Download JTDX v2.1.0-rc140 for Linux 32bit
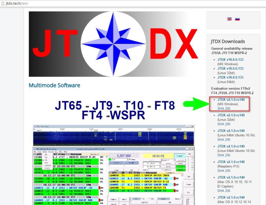This screenshot has width=266, height=205. click(231, 115)
